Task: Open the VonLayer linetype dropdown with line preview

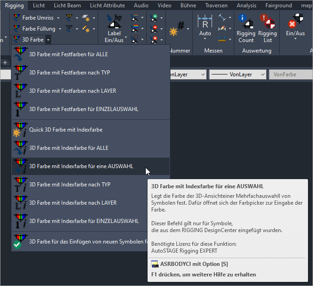Action: [x=238, y=74]
